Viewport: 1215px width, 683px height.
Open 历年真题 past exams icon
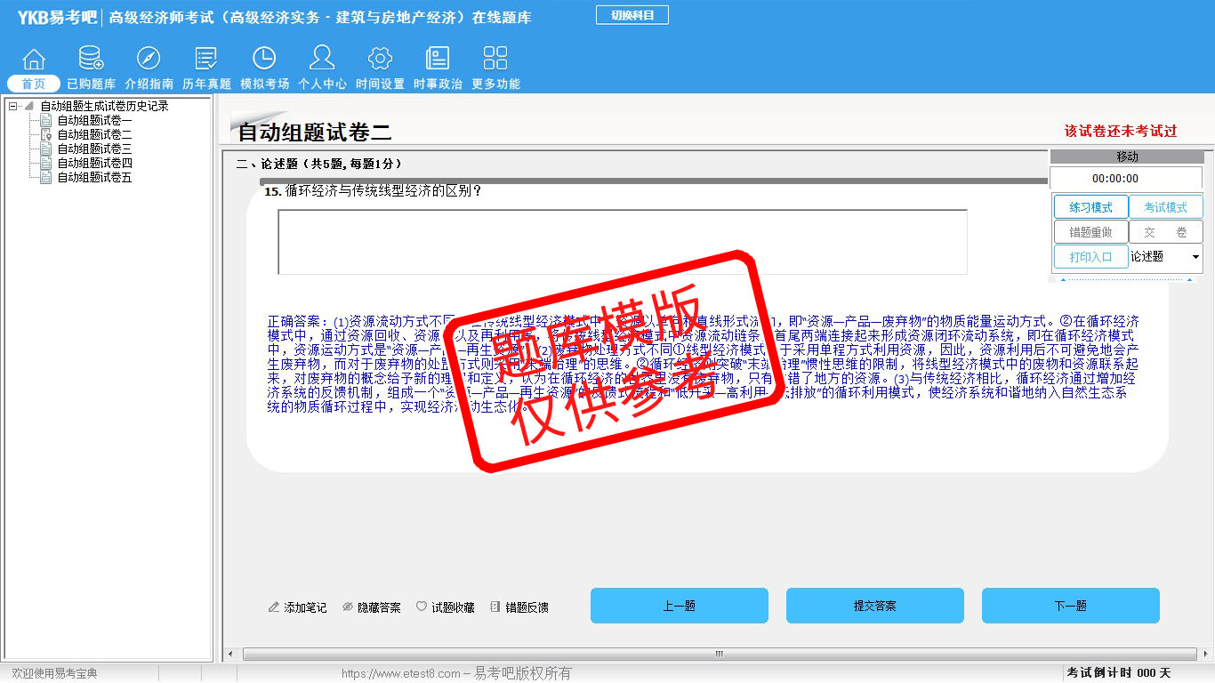(206, 60)
